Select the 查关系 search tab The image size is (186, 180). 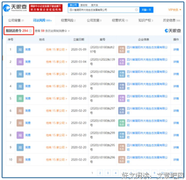pyautogui.click(x=94, y=5)
